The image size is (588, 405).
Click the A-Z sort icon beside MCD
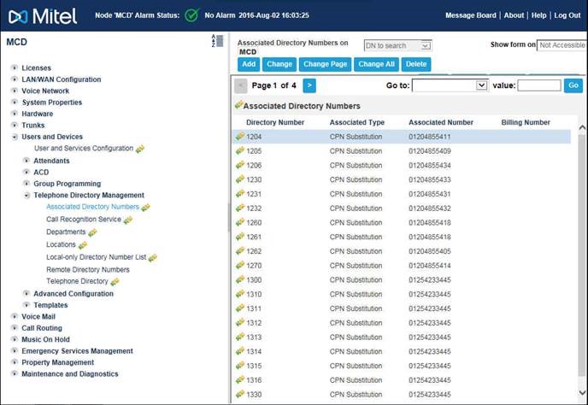click(x=217, y=40)
